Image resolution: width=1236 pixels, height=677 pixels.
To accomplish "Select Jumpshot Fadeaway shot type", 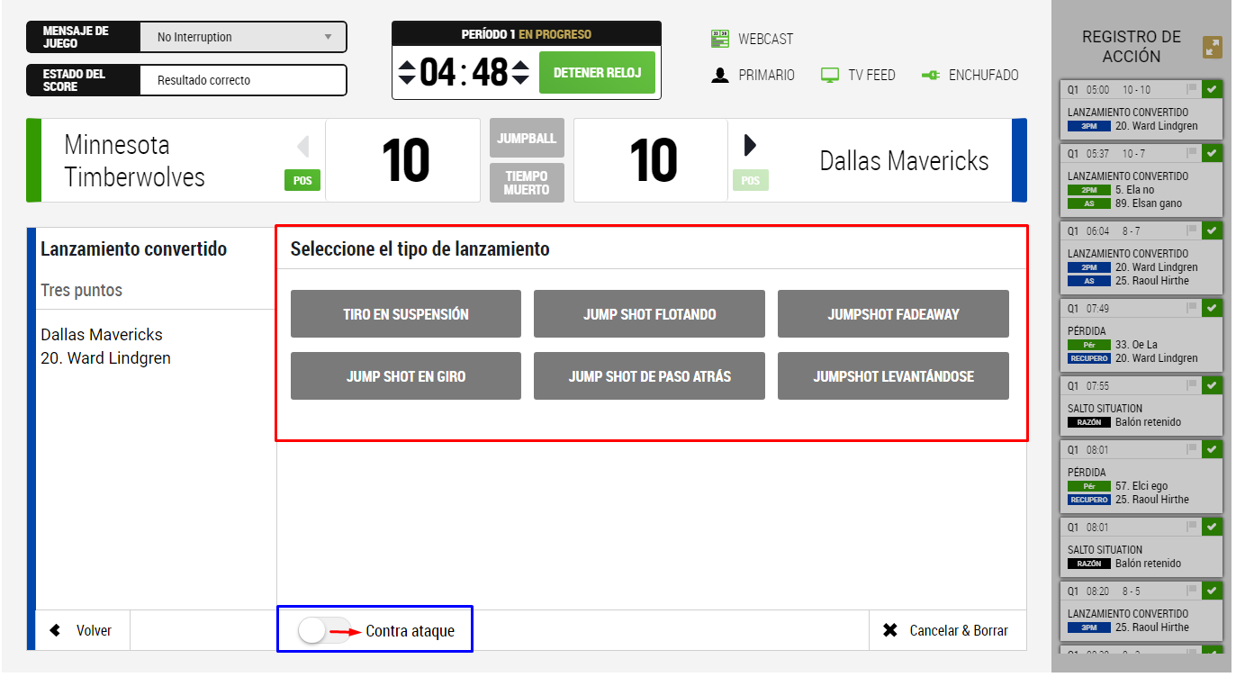I will coord(893,314).
